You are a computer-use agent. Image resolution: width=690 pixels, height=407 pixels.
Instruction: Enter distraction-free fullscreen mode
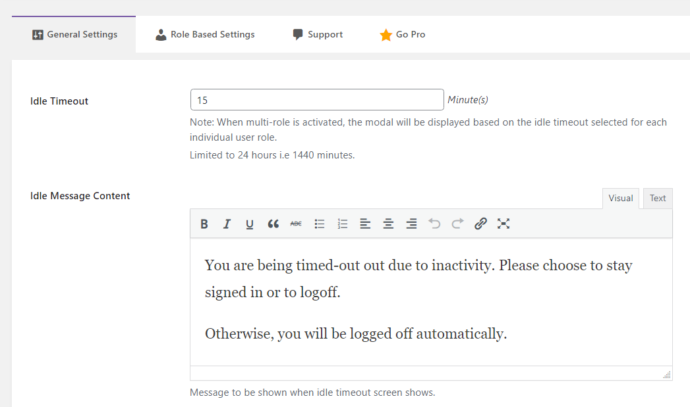click(x=503, y=224)
